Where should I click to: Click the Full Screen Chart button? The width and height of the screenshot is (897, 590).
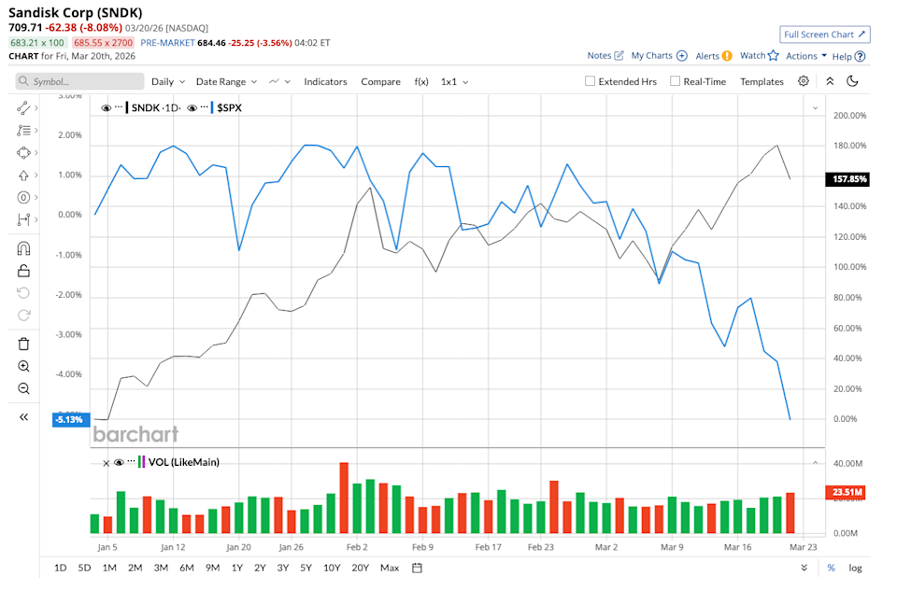pos(825,35)
